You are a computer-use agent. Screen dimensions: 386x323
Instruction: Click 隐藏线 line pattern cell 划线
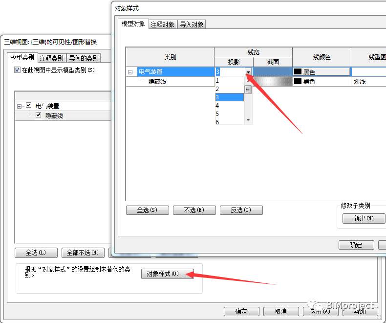point(368,81)
